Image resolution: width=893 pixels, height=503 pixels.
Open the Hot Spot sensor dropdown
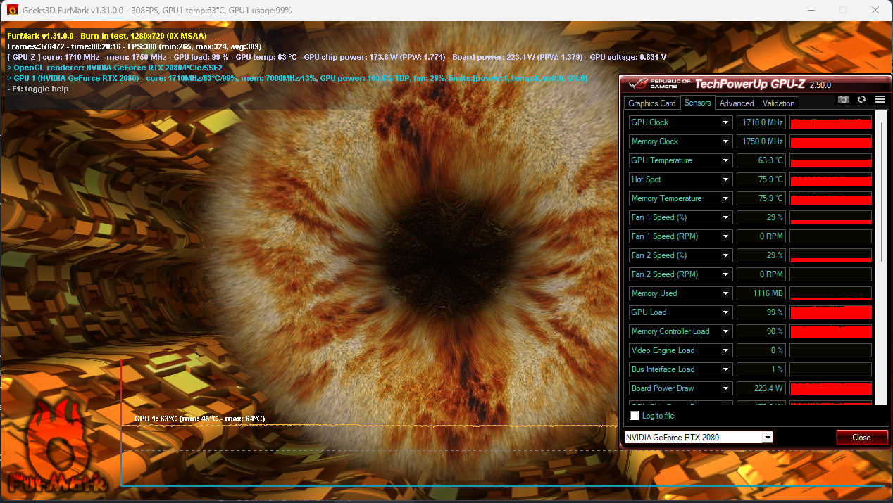[x=725, y=179]
